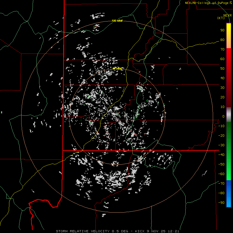Click the 90 value on velocity scale
The height and width of the screenshot is (233, 233).
point(222,30)
